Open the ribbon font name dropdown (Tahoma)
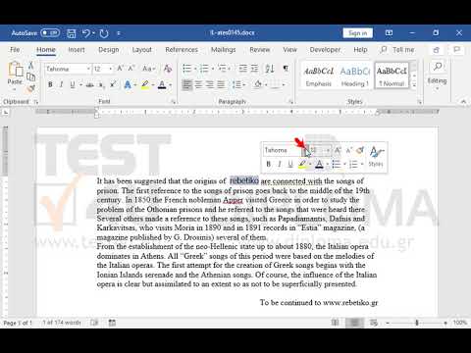 coord(88,69)
